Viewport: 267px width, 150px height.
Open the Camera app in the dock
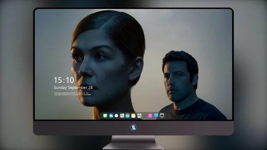162,116
